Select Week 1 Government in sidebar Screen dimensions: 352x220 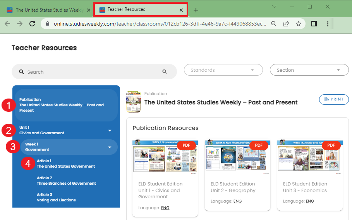click(69, 147)
